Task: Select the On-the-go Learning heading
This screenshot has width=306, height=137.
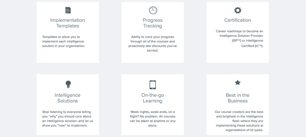Action: pos(153,98)
